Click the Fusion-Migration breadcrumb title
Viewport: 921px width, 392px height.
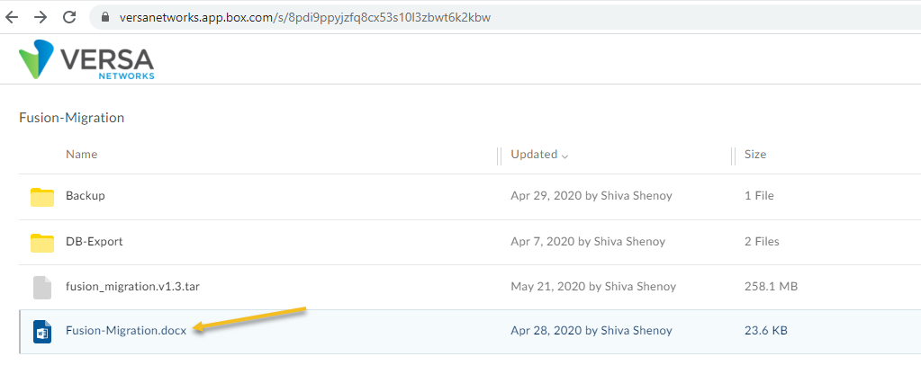tap(72, 118)
